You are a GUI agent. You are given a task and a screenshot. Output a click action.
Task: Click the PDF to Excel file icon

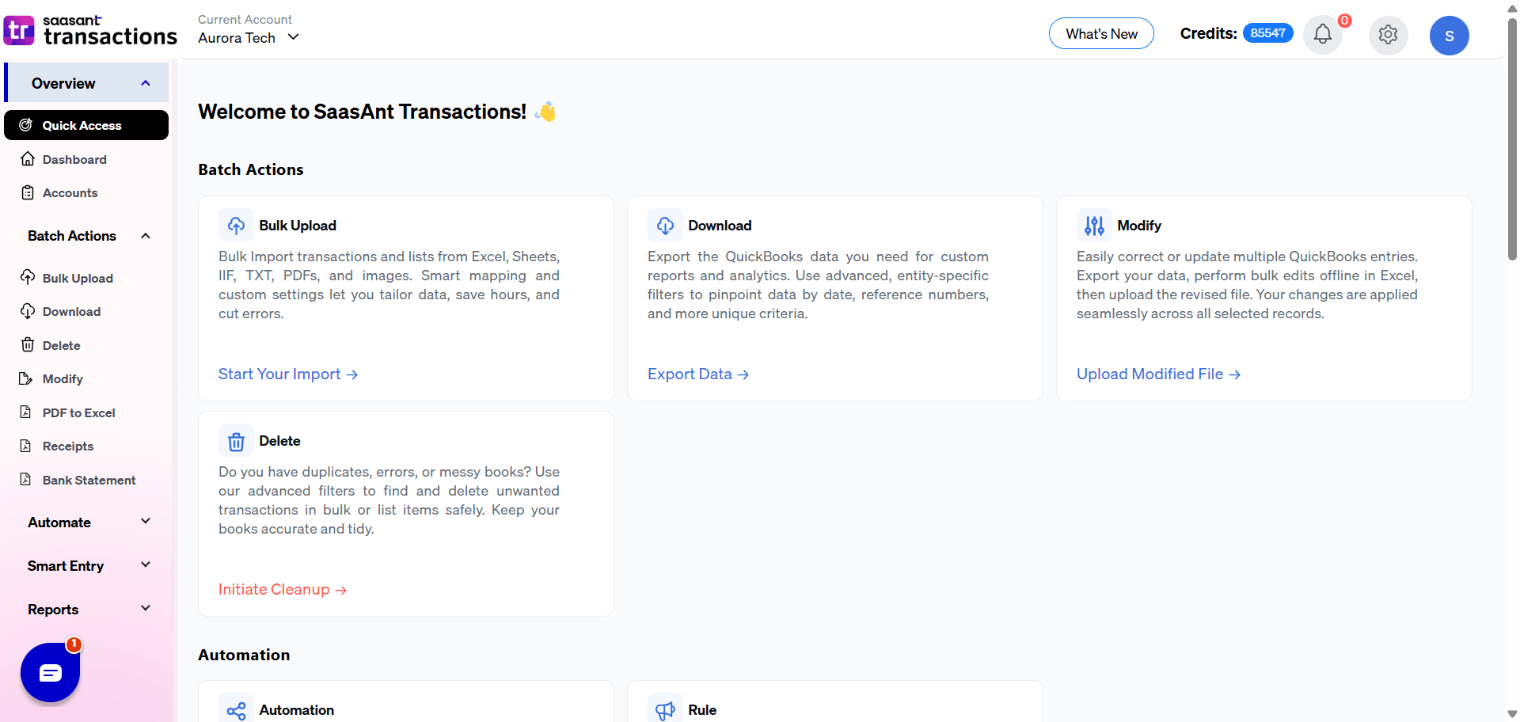pos(26,412)
